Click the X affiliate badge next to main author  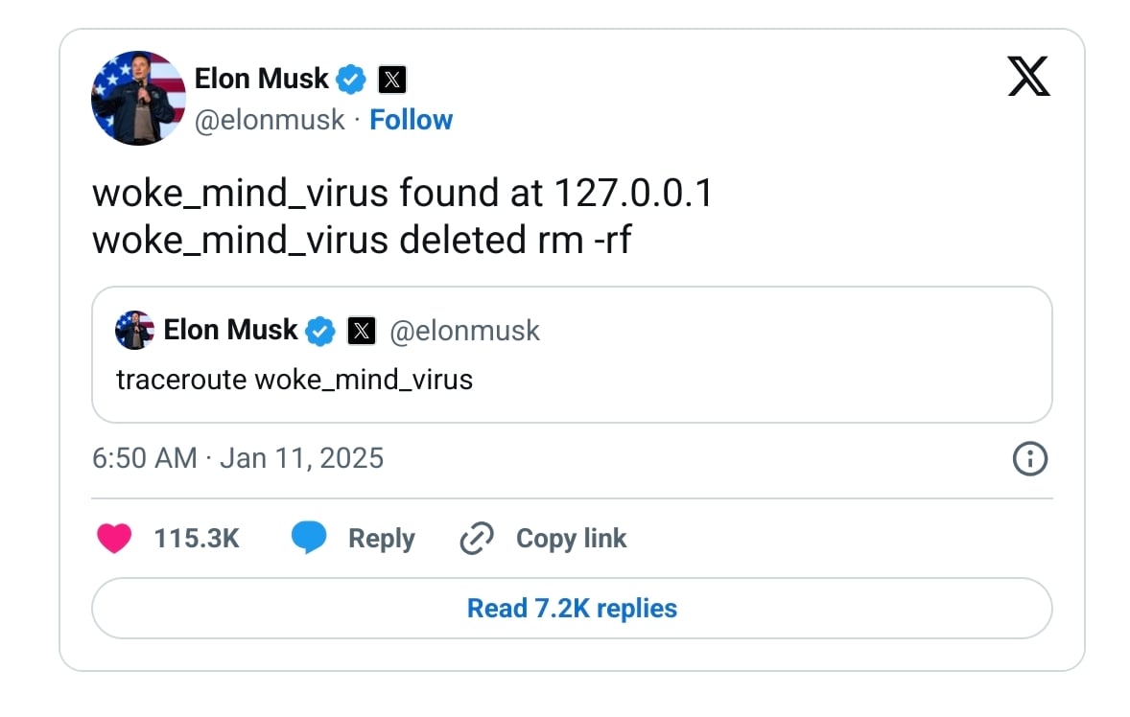(x=392, y=80)
